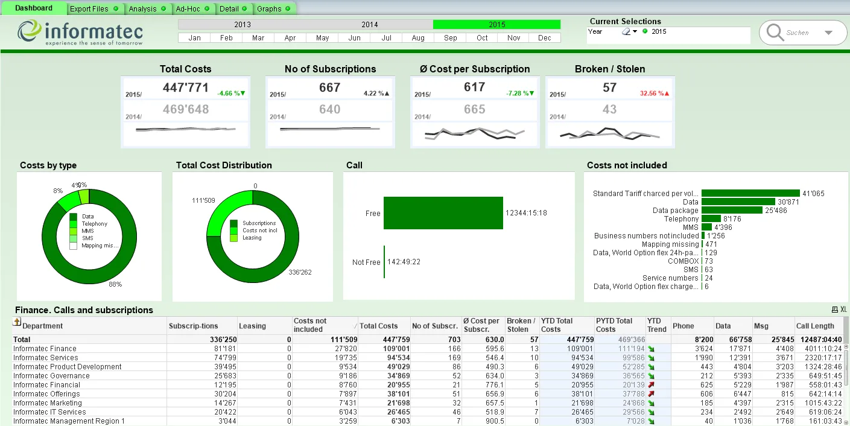This screenshot has height=426, width=850.
Task: Click the Ø Cost per Subscription sparkline
Action: [475, 134]
